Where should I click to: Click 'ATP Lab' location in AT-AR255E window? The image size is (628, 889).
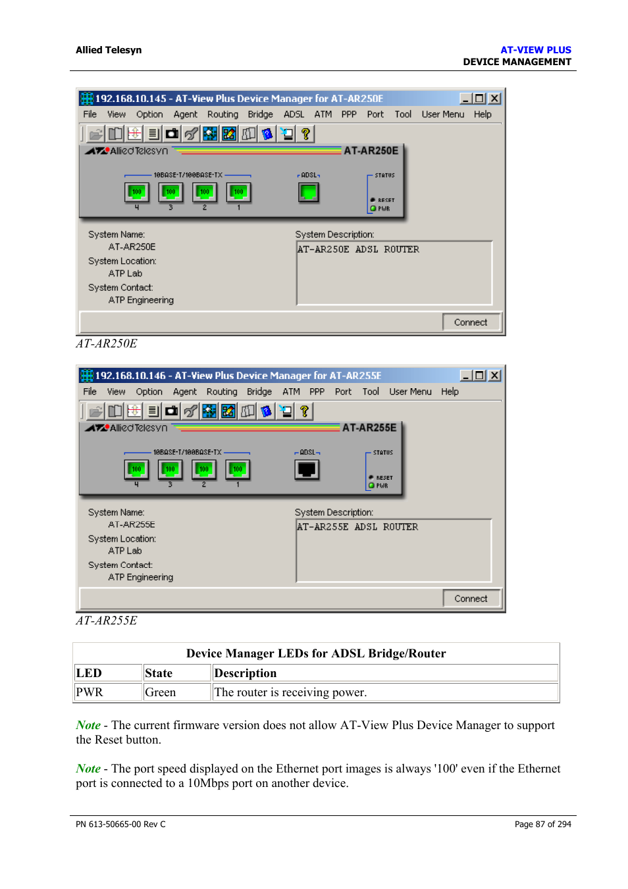pyautogui.click(x=125, y=551)
